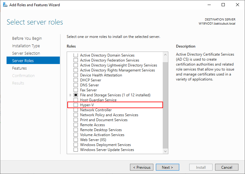Open the Before You Begin page

[27, 38]
